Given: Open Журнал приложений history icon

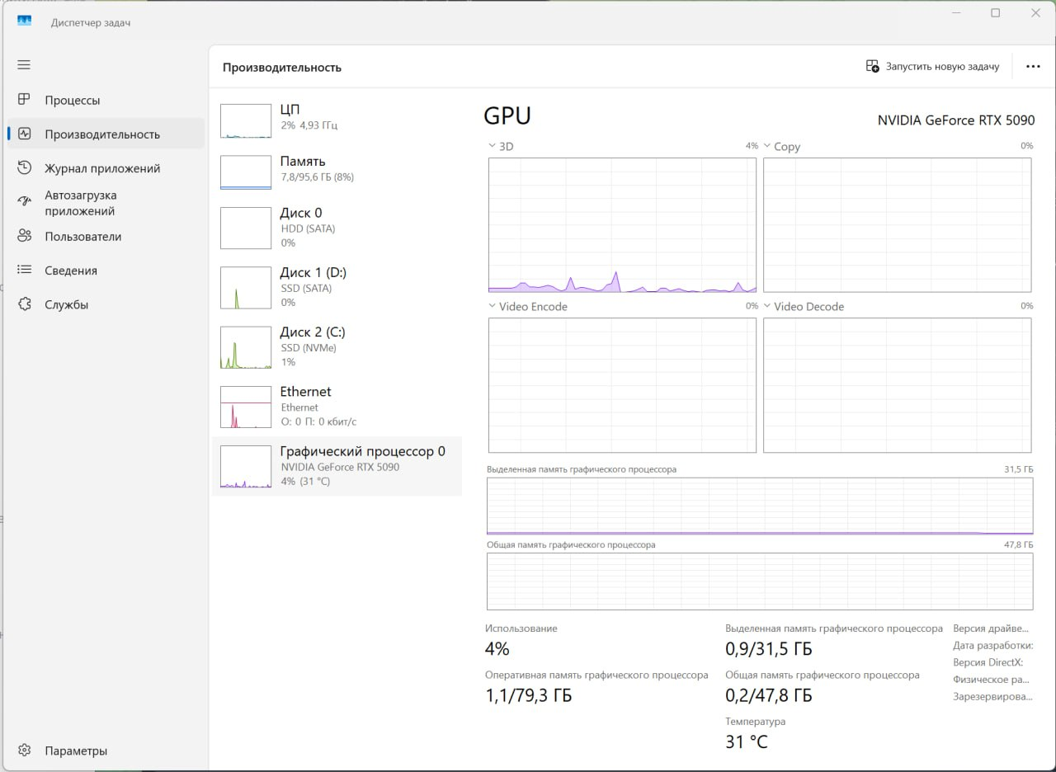Looking at the screenshot, I should [x=24, y=168].
